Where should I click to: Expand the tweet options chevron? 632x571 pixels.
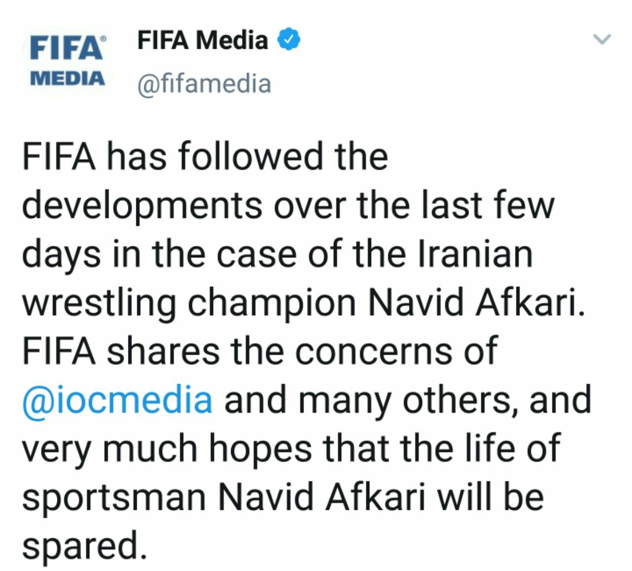[x=602, y=39]
